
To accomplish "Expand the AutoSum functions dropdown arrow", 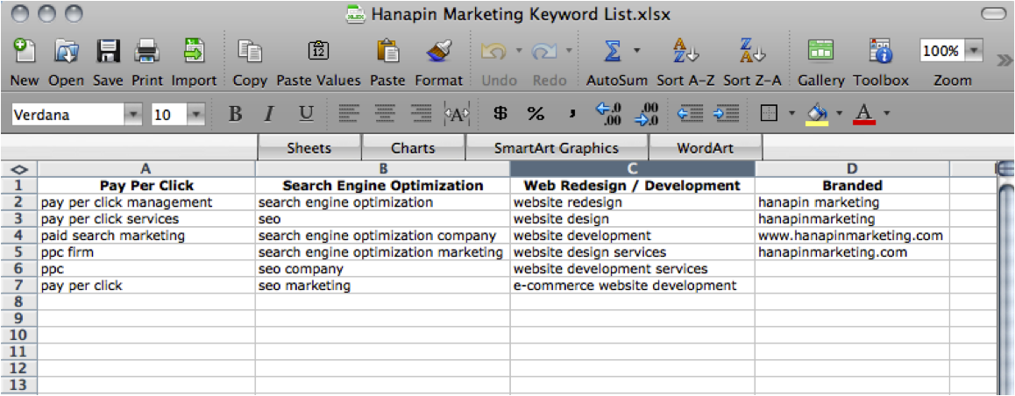I will click(637, 50).
